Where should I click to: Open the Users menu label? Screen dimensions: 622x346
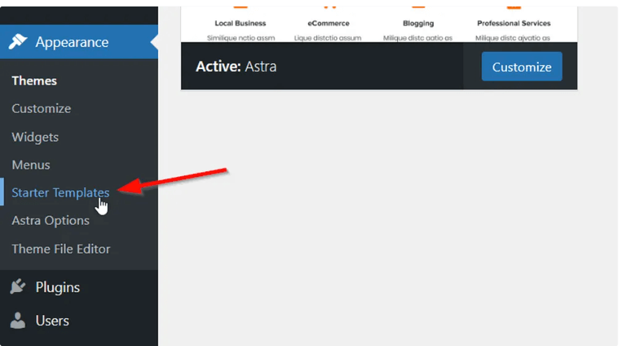click(52, 321)
